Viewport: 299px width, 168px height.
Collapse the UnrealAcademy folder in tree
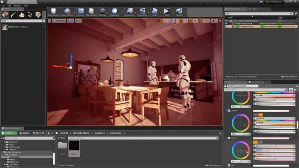3,152
